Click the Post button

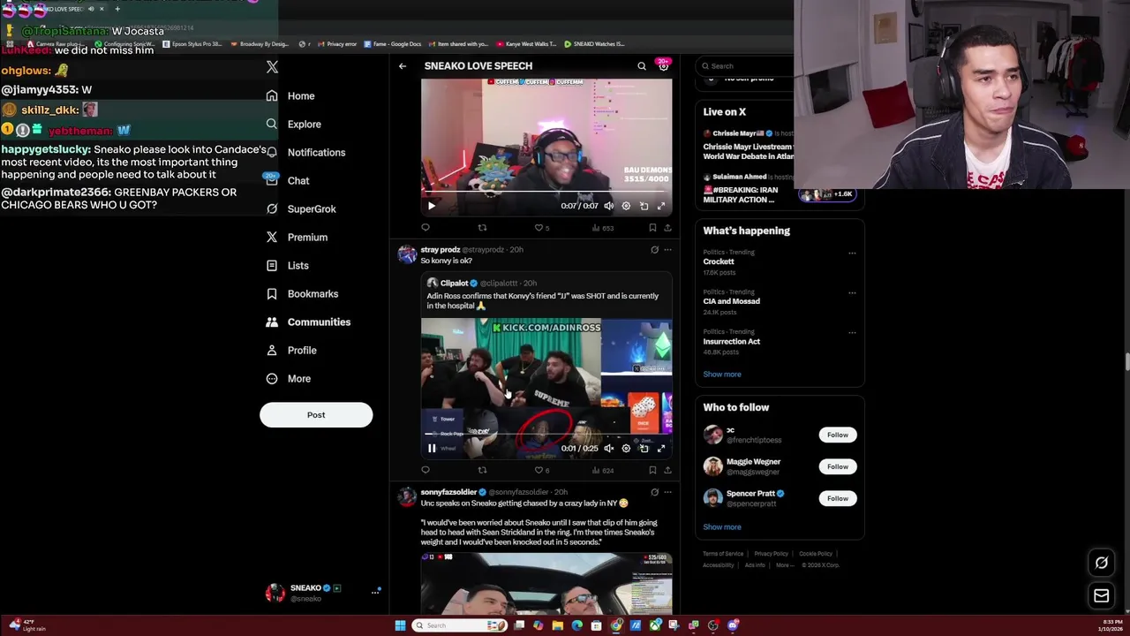316,414
